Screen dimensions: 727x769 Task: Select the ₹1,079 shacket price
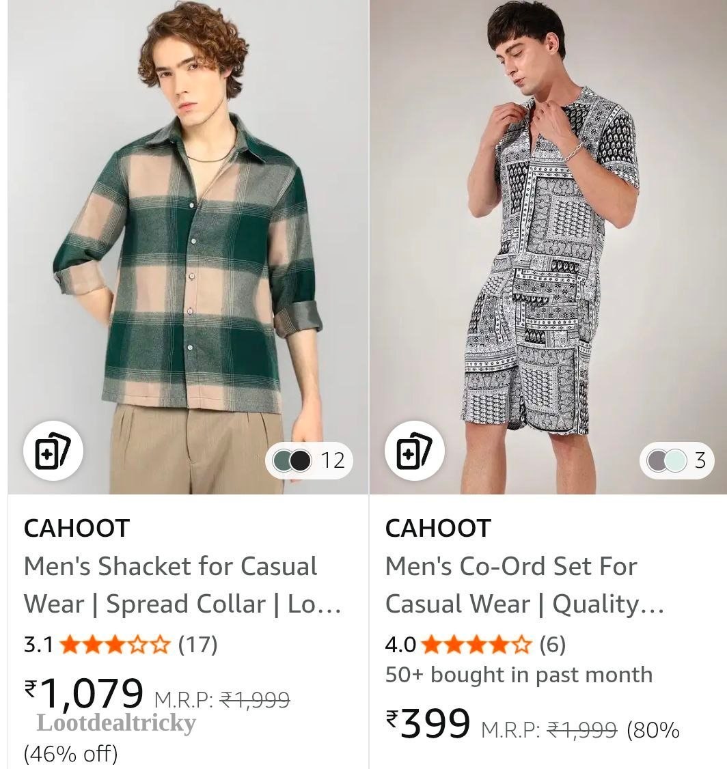click(84, 693)
